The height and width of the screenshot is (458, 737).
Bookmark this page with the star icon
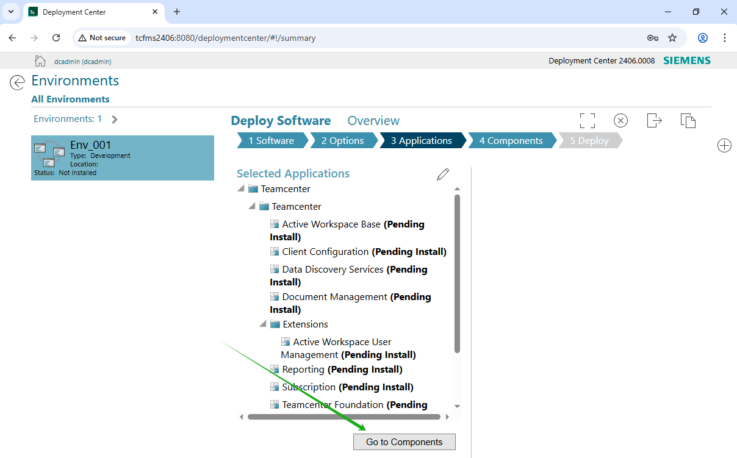pyautogui.click(x=672, y=38)
